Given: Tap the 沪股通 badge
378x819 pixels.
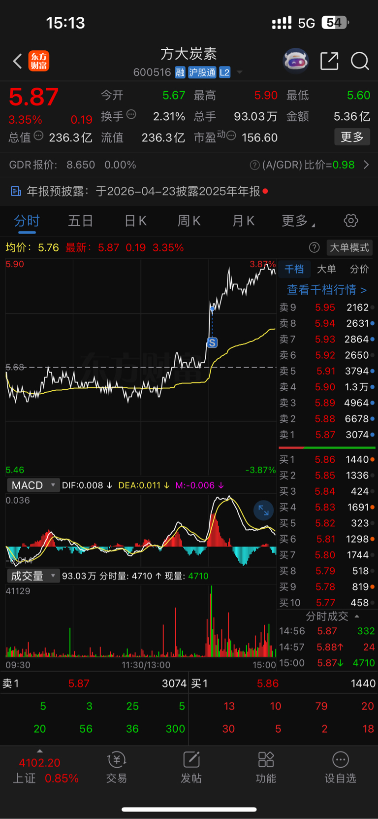Looking at the screenshot, I should pyautogui.click(x=202, y=72).
